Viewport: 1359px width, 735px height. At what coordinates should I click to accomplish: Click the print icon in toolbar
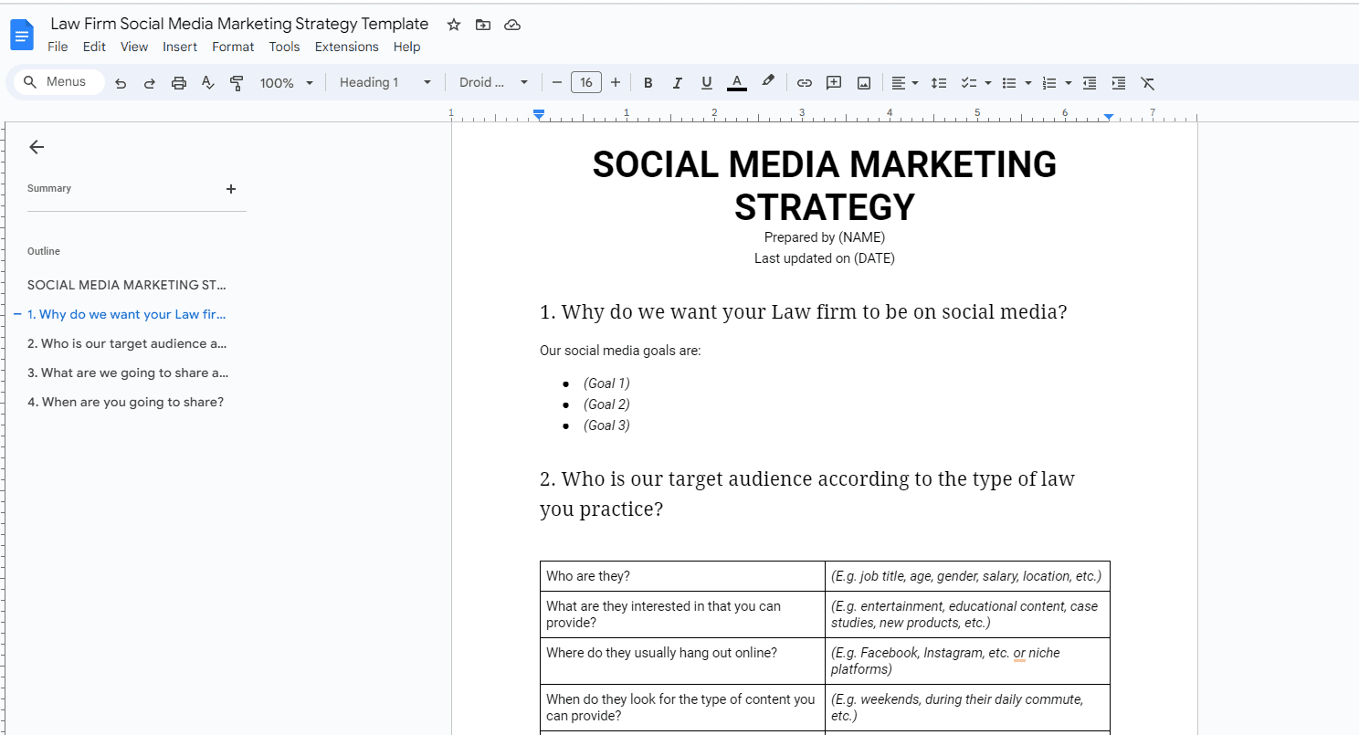(179, 83)
